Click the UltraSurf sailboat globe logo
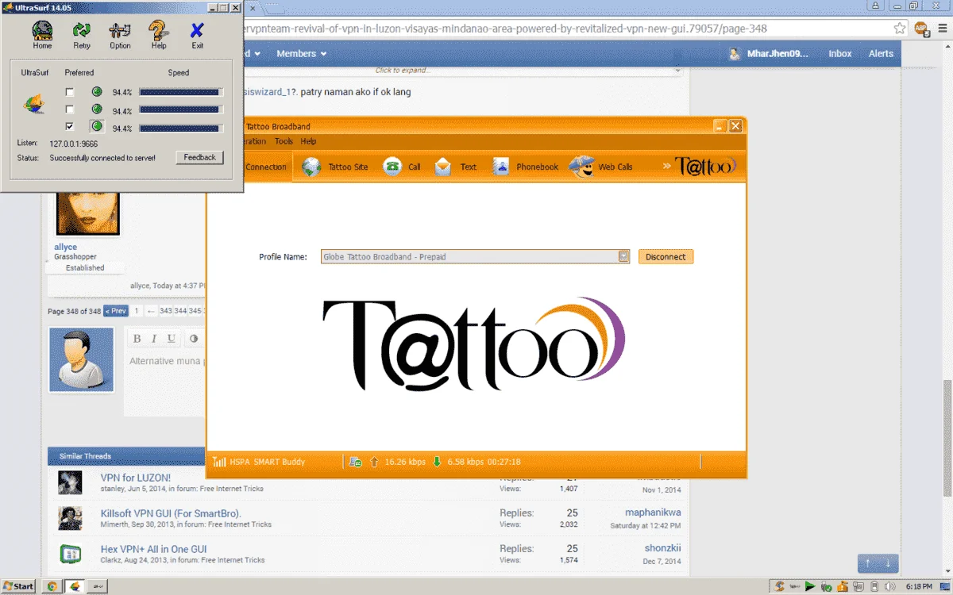 [34, 104]
